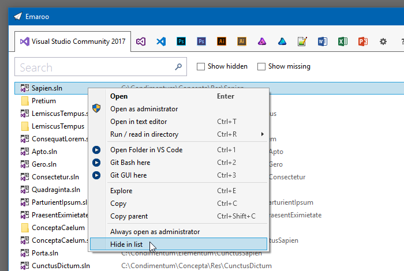
Task: Click the folder icon beside Pretium
Action: [25, 101]
